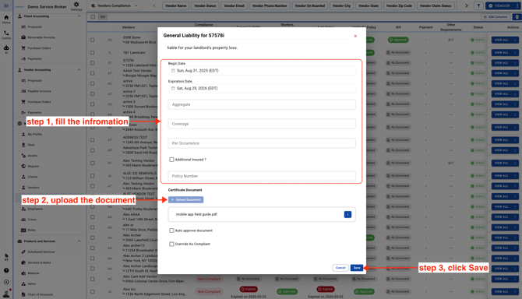Filter by Vendor Phone Number chip

pos(270,5)
